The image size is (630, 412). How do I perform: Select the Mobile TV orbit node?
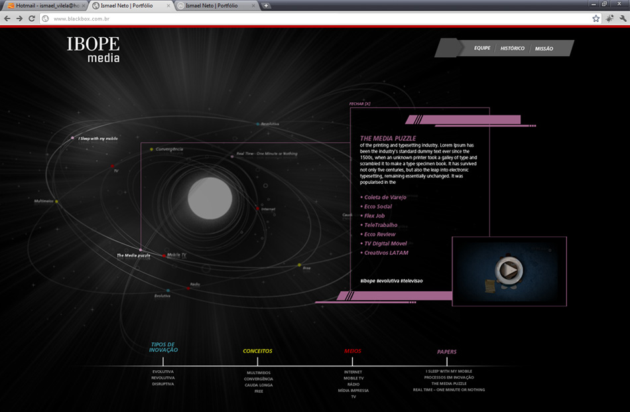[174, 255]
